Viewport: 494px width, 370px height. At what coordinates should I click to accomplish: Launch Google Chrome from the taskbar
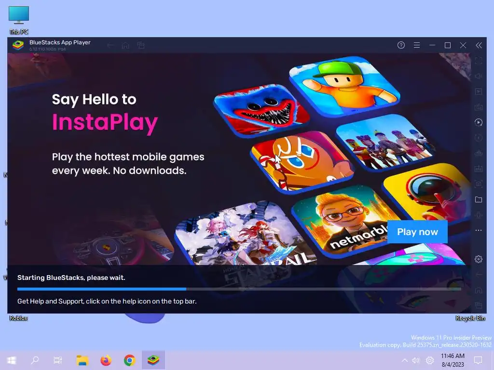(129, 360)
